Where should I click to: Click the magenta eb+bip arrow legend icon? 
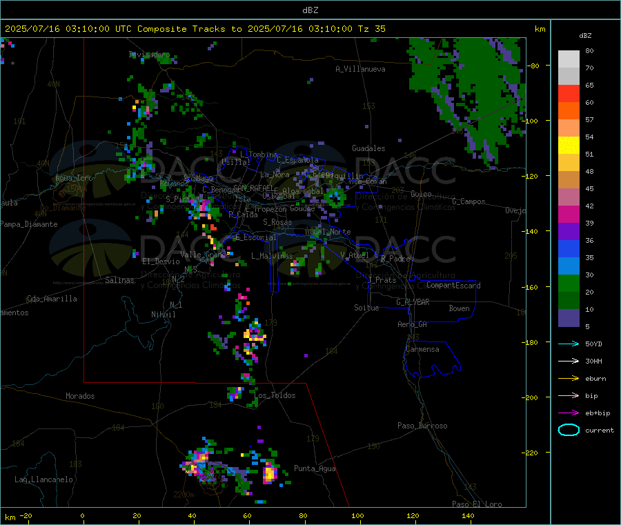(x=569, y=413)
